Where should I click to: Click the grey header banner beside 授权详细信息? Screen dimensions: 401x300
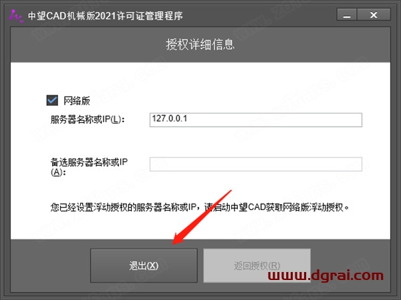tap(312, 45)
